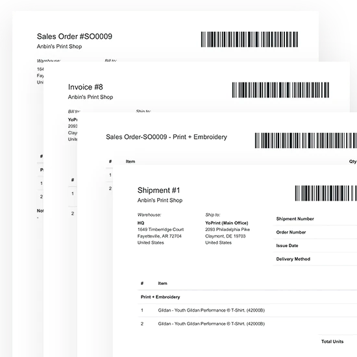Click Anbin's Print Shop under Shipment #1
The width and height of the screenshot is (357, 357).
coord(160,201)
